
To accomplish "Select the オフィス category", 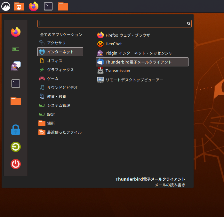I will tap(60, 61).
